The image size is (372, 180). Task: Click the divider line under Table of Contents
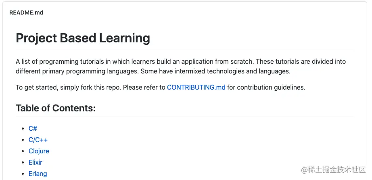(184, 117)
